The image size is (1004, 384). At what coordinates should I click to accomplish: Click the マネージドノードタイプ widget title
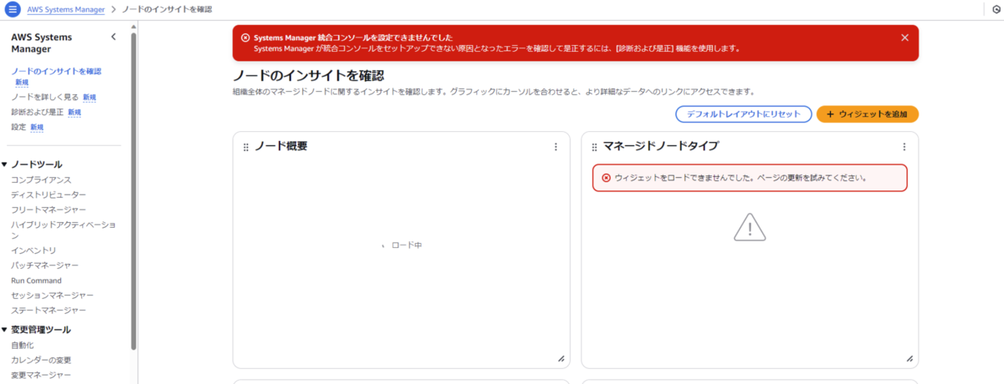pyautogui.click(x=661, y=146)
